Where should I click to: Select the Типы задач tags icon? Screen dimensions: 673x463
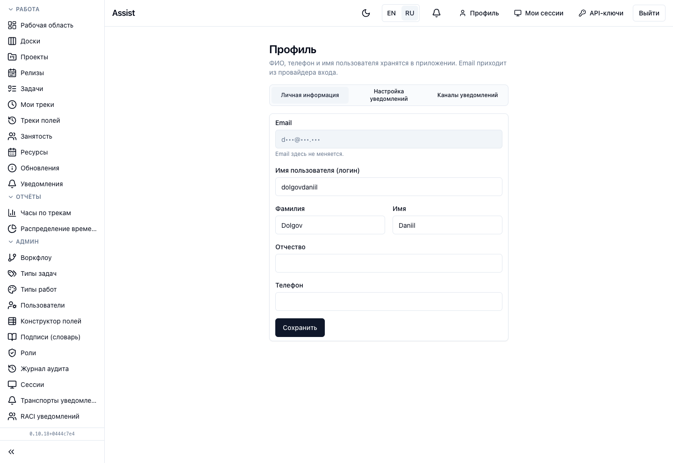point(12,274)
